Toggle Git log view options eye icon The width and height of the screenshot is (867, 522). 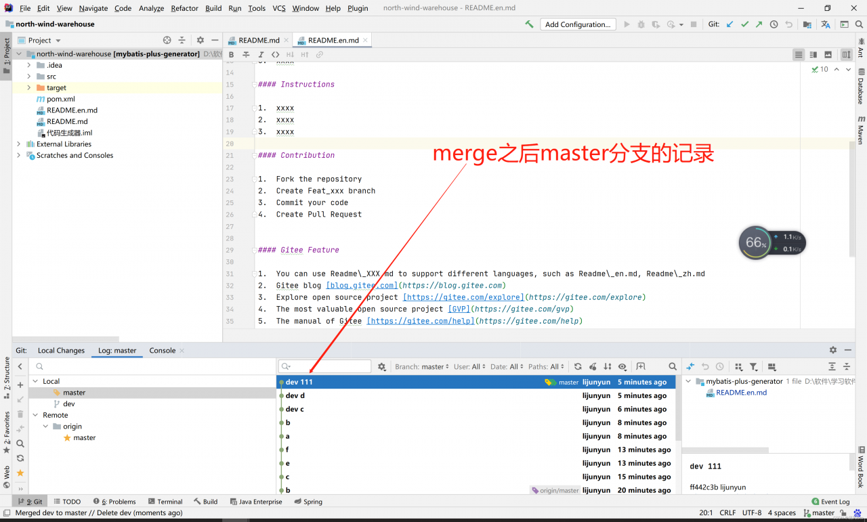[x=622, y=366]
